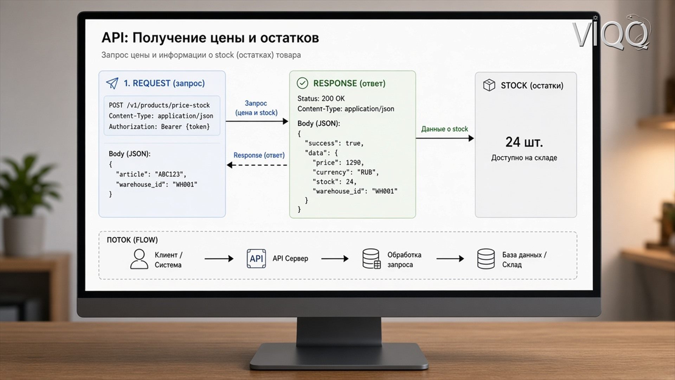This screenshot has width=675, height=380.
Task: Click the arrow label 'Запрос (цена и stock)'
Action: [256, 108]
